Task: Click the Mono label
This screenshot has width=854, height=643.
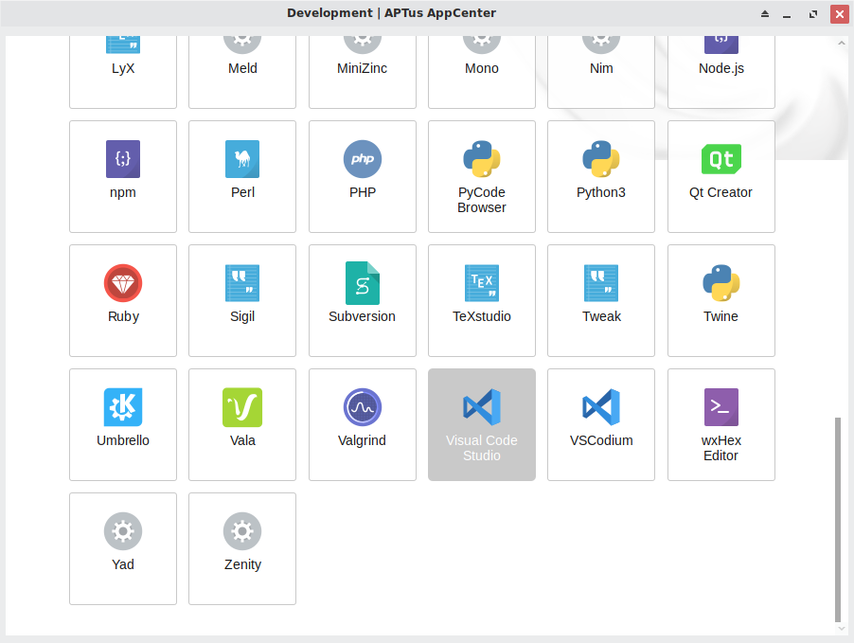Action: click(x=482, y=69)
